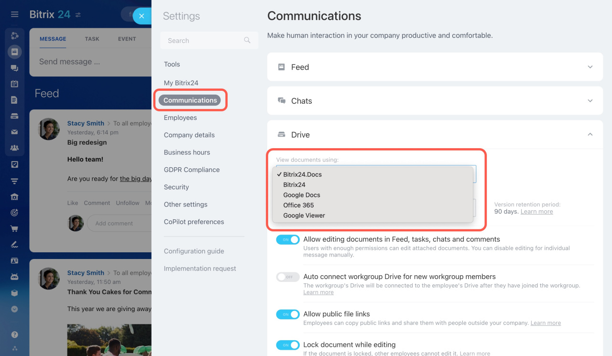Screen dimensions: 612x356
Task: Open the Automation robot icon in the sidebar
Action: [14, 277]
